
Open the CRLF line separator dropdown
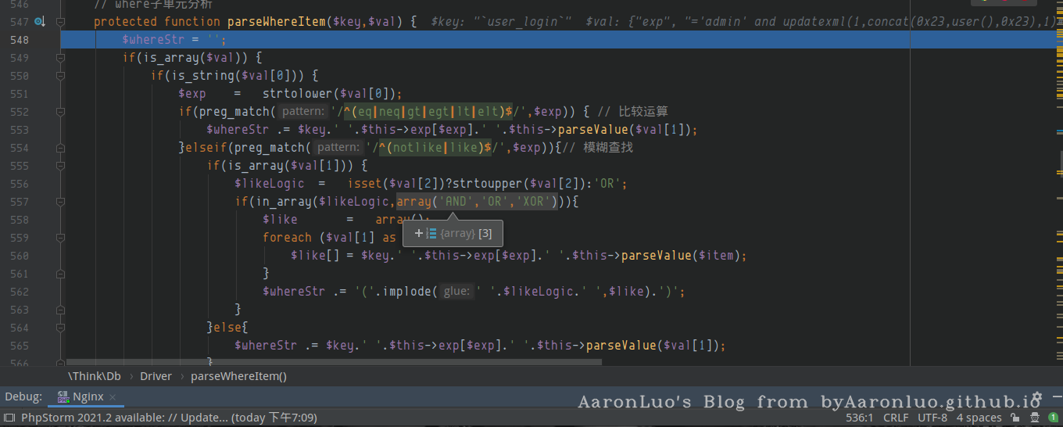point(896,418)
